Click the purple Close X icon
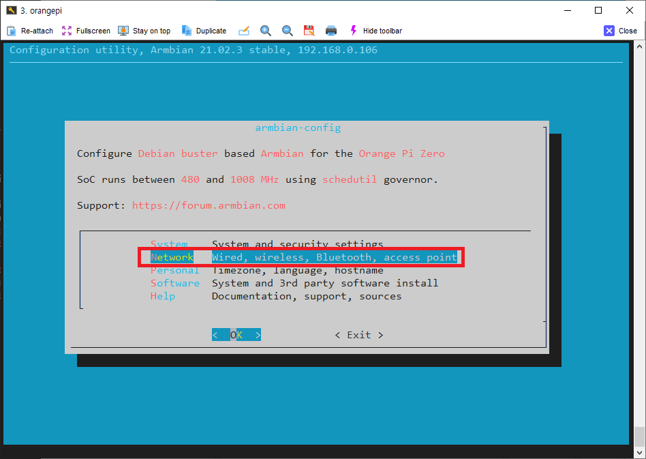Viewport: 646px width, 459px height. click(609, 31)
